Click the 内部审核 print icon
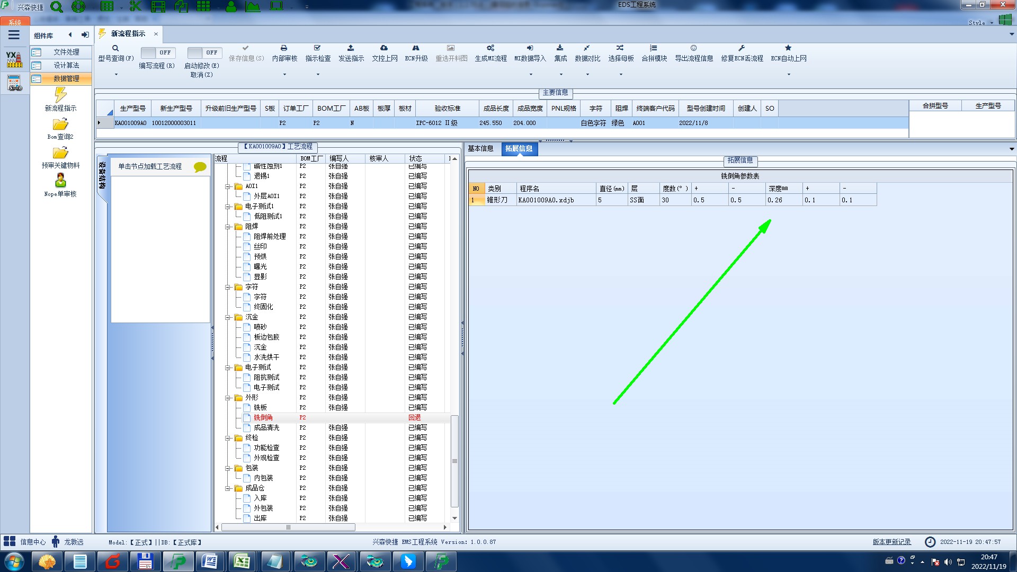Image resolution: width=1017 pixels, height=572 pixels. point(284,48)
